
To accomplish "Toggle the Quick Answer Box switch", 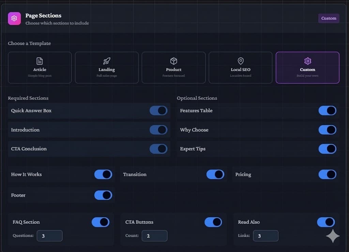I will (158, 111).
